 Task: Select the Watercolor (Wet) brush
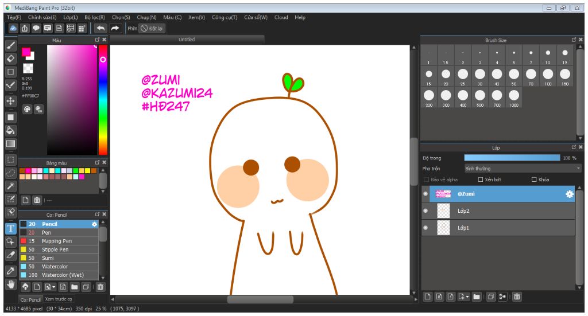pyautogui.click(x=59, y=275)
